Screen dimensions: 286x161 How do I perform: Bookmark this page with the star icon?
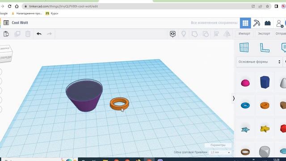[x=267, y=6]
